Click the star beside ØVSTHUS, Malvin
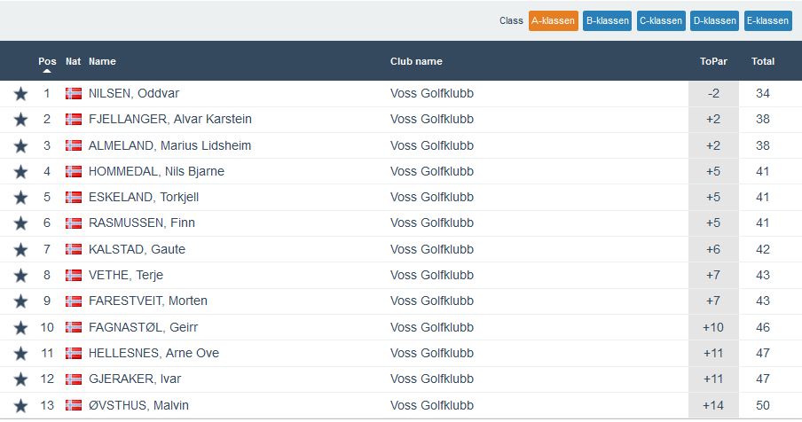 pyautogui.click(x=20, y=406)
